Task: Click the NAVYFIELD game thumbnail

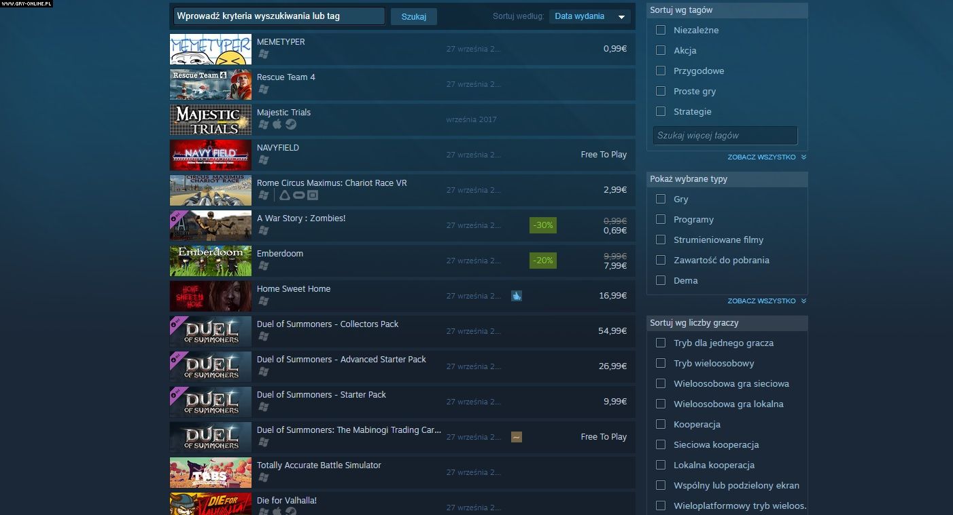Action: coord(210,155)
